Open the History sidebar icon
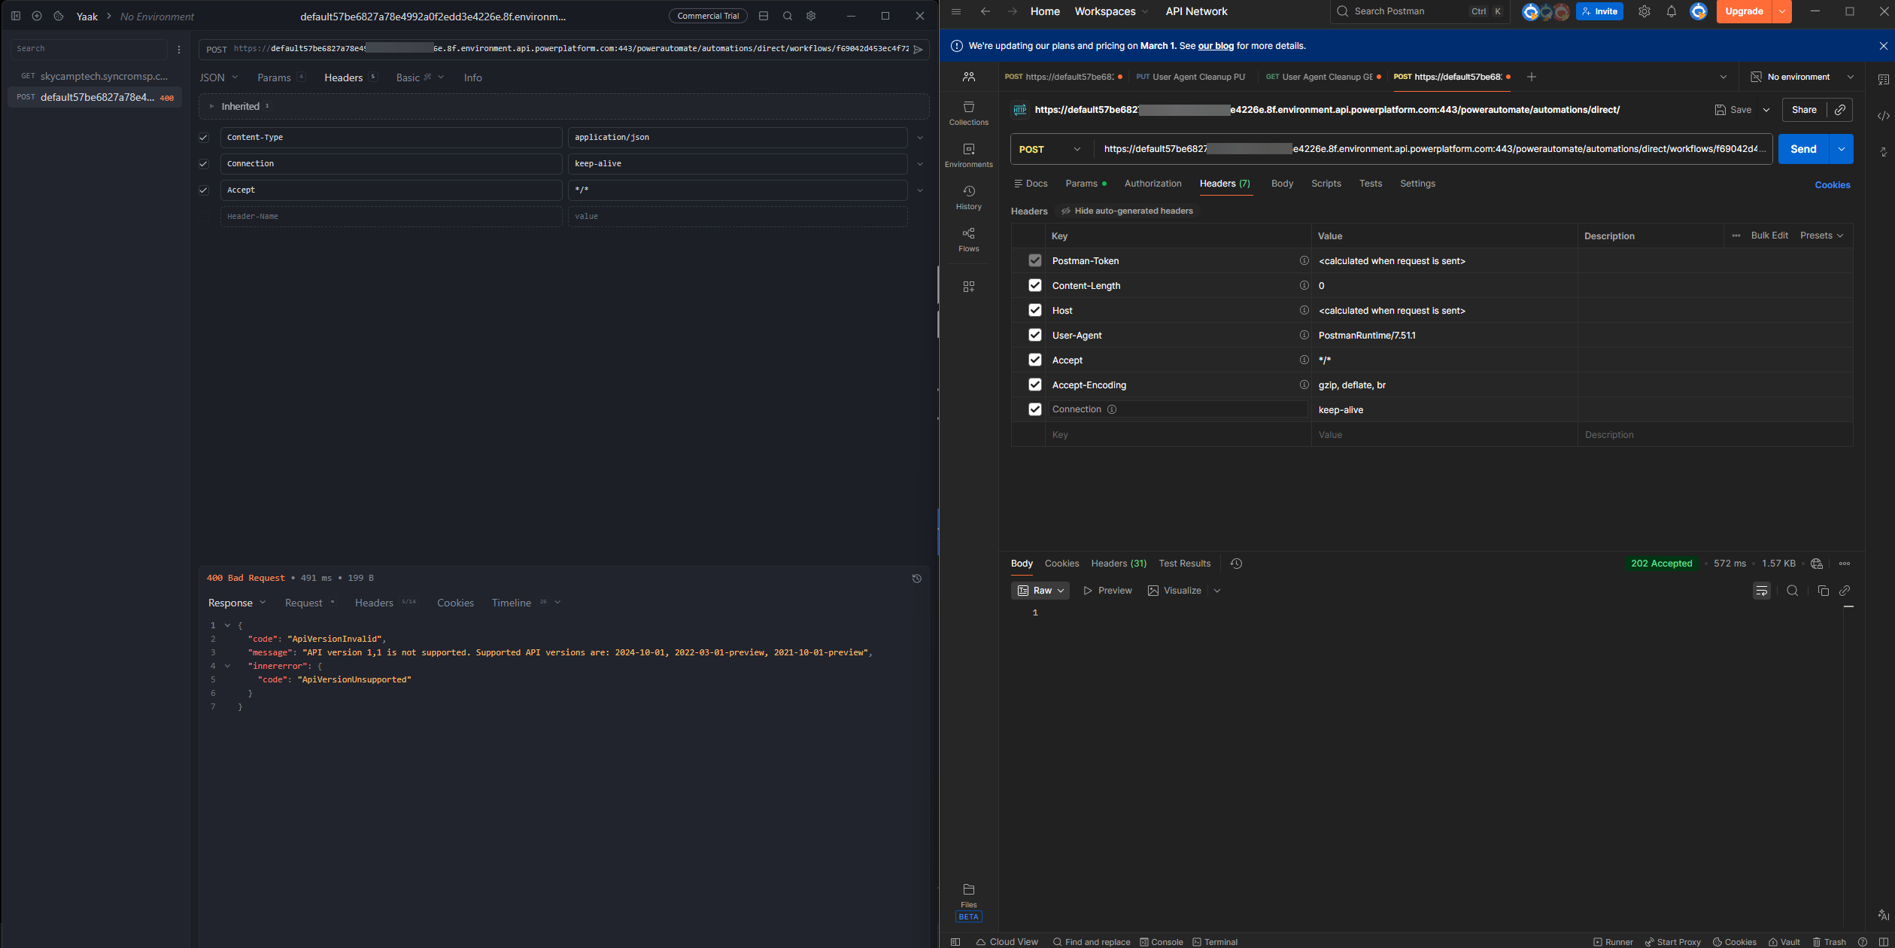The width and height of the screenshot is (1895, 948). (968, 197)
